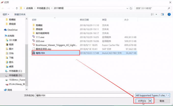
Task: Open 本地磁盘 (C:) in the sidebar
Action: pyautogui.click(x=14, y=71)
